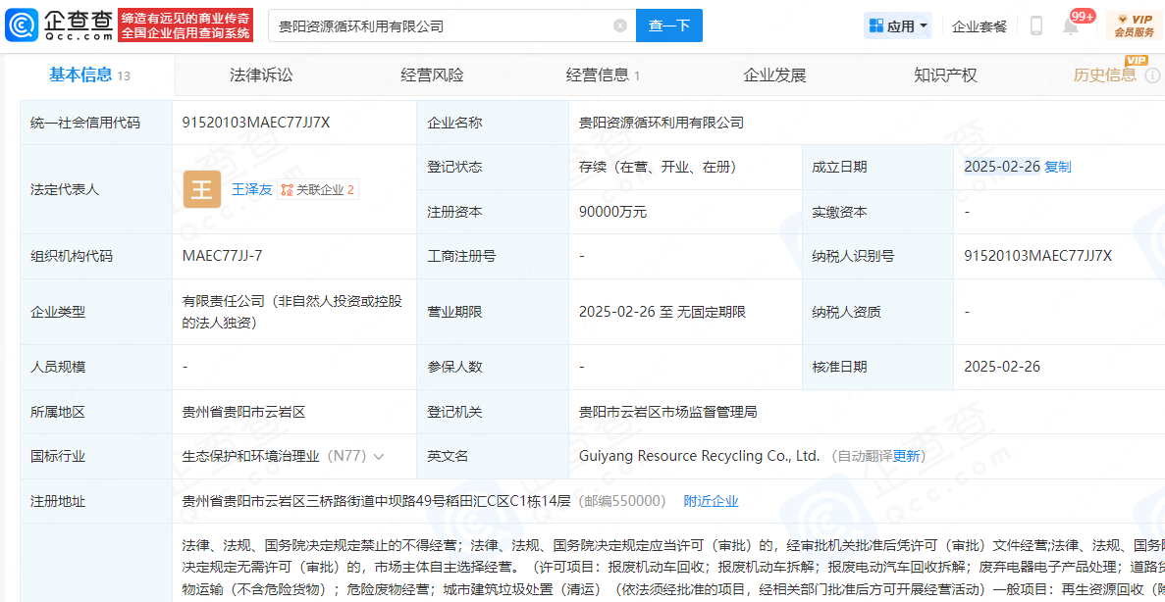Select 核准日期 value 2025-02-26
Screen dimensions: 1165x602
pos(1001,366)
